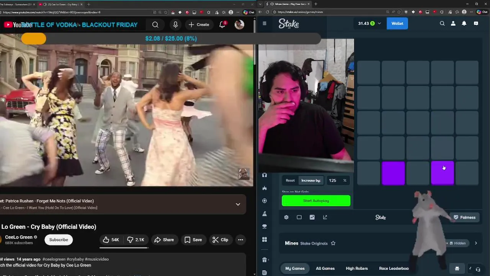Pop out the Mines game window
Screen dimensions: 490x276
coord(325,217)
